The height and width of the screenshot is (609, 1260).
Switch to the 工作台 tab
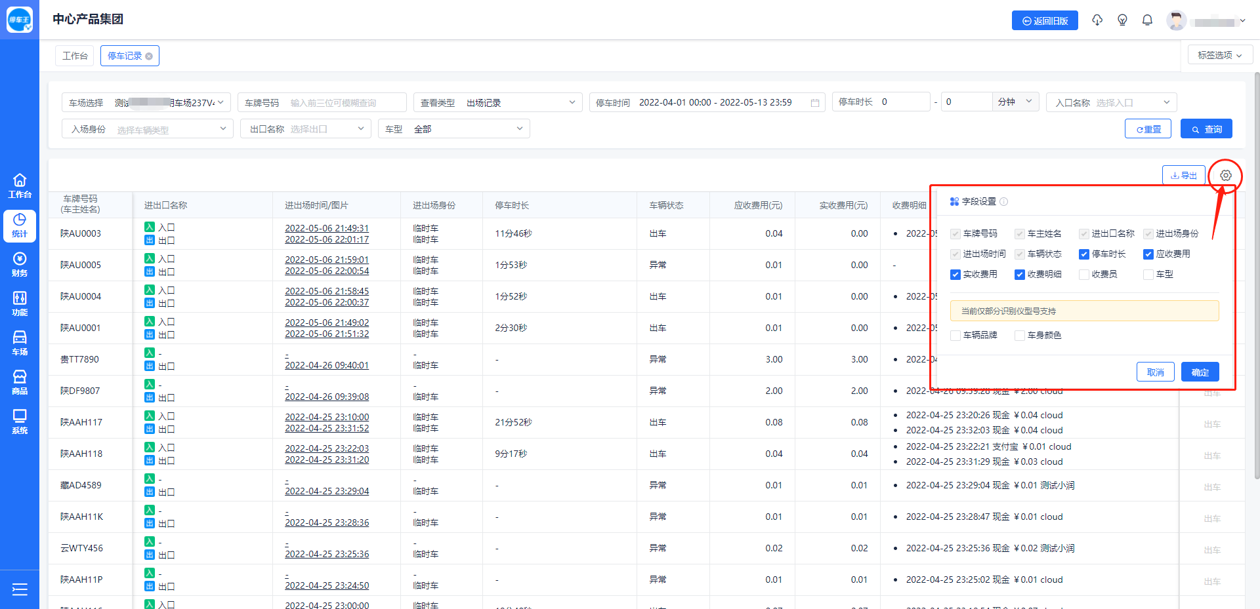click(x=75, y=56)
